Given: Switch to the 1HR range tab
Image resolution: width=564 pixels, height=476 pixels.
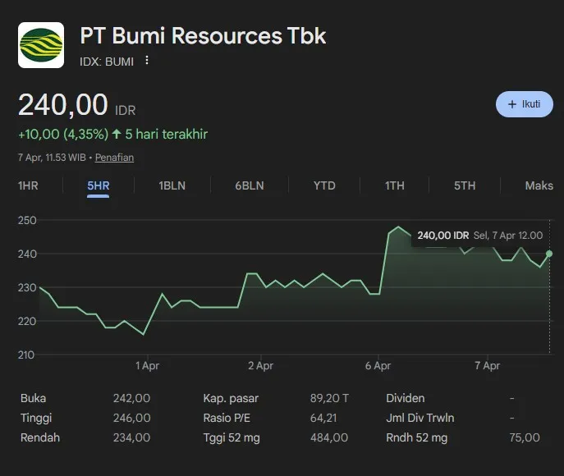Looking at the screenshot, I should pyautogui.click(x=28, y=185).
